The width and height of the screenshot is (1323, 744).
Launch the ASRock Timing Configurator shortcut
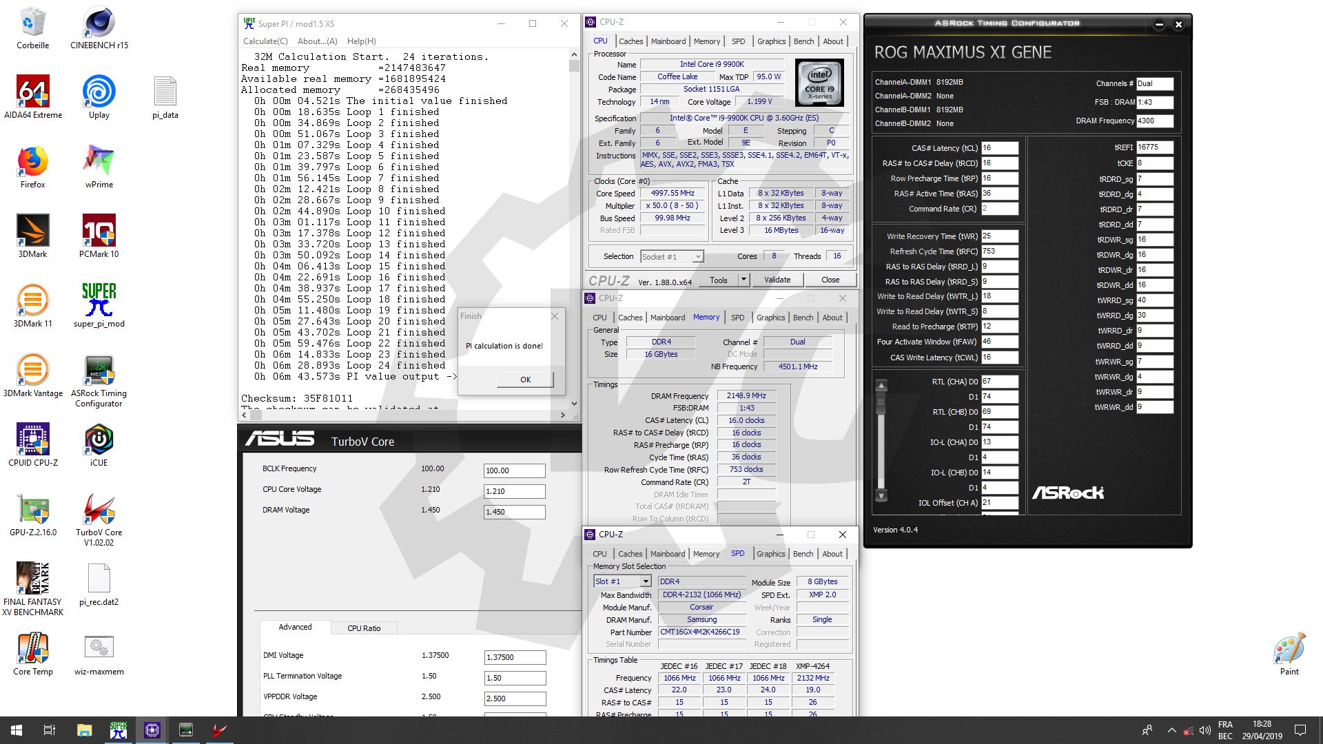coord(99,381)
